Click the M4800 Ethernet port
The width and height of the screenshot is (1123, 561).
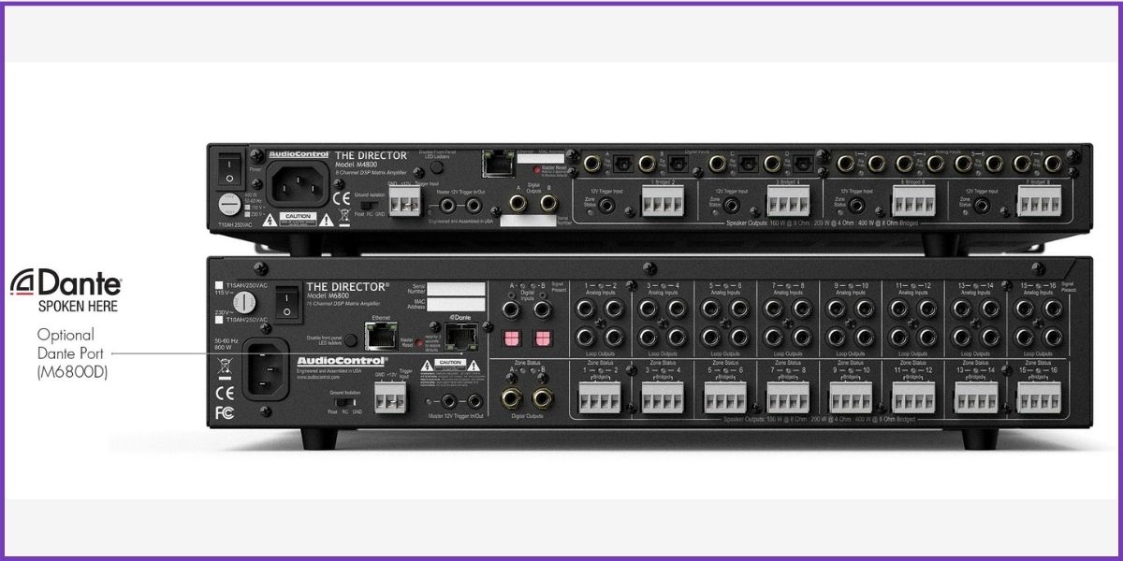pyautogui.click(x=496, y=165)
